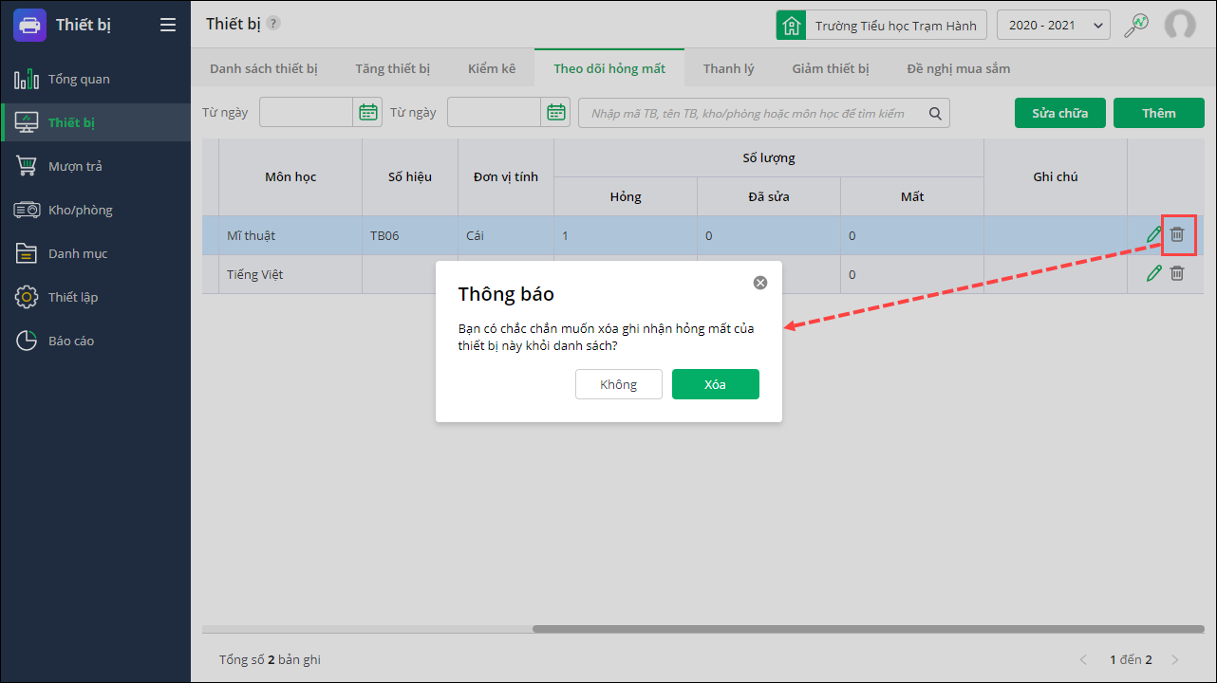Click the horizontal scrollbar thumb of the table
This screenshot has height=683, width=1217.
(x=869, y=628)
